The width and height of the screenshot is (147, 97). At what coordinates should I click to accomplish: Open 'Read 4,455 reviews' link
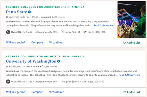click(x=129, y=75)
